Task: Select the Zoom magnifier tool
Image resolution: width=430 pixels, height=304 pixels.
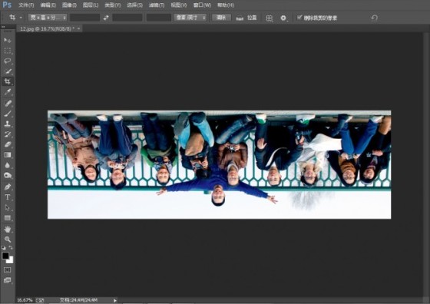Action: coord(8,240)
